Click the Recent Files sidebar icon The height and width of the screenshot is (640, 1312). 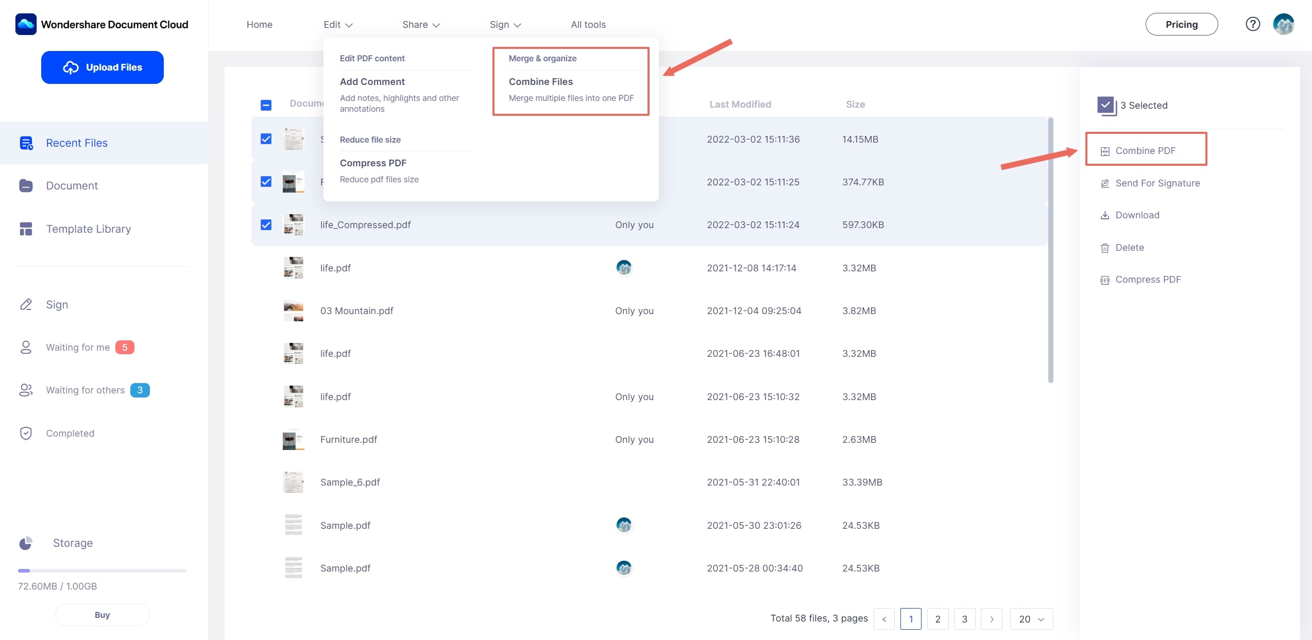[26, 143]
